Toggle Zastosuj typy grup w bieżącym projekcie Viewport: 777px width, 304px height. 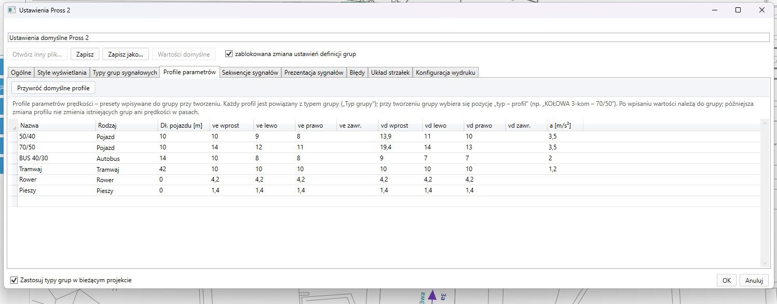(x=14, y=280)
